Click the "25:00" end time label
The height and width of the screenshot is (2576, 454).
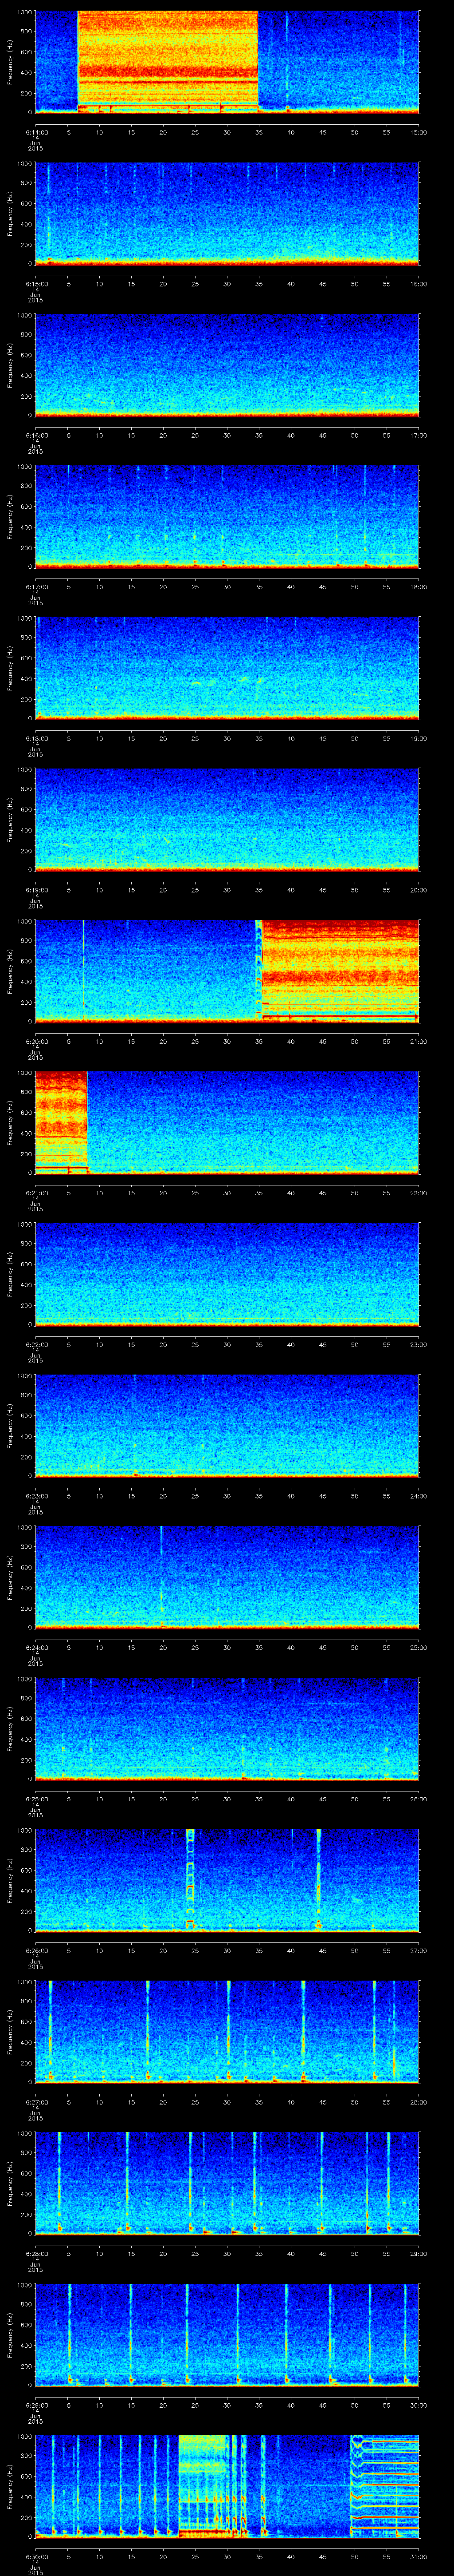coord(418,1647)
